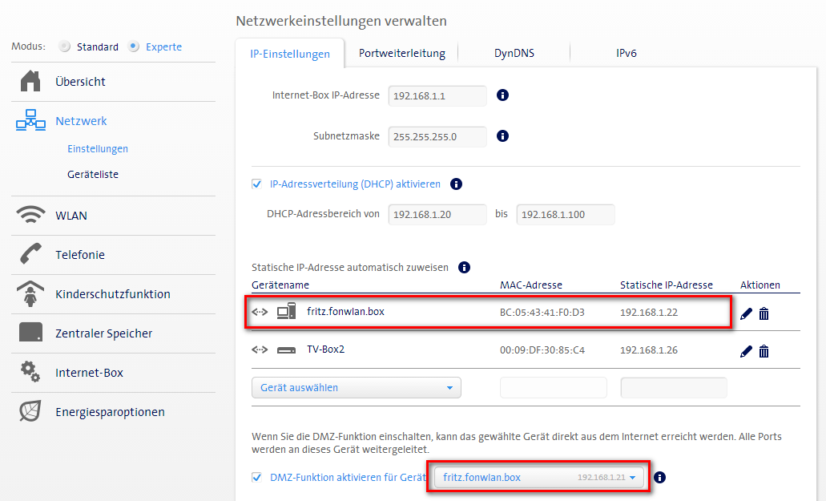Screen dimensions: 826x501
Task: Select the Standard mode radio button
Action: 65,47
